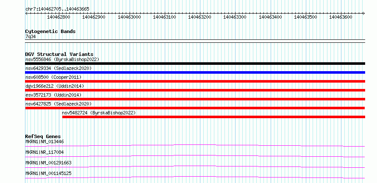The height and width of the screenshot is (183, 377).
Task: Select the magenta MKRN1|NM_001145125 transcript line
Action: (195, 177)
